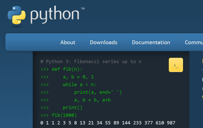Click the >>> prompt before fib(1000)

pyautogui.click(x=44, y=115)
